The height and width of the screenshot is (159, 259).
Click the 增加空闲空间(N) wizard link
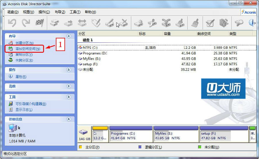(x=28, y=49)
